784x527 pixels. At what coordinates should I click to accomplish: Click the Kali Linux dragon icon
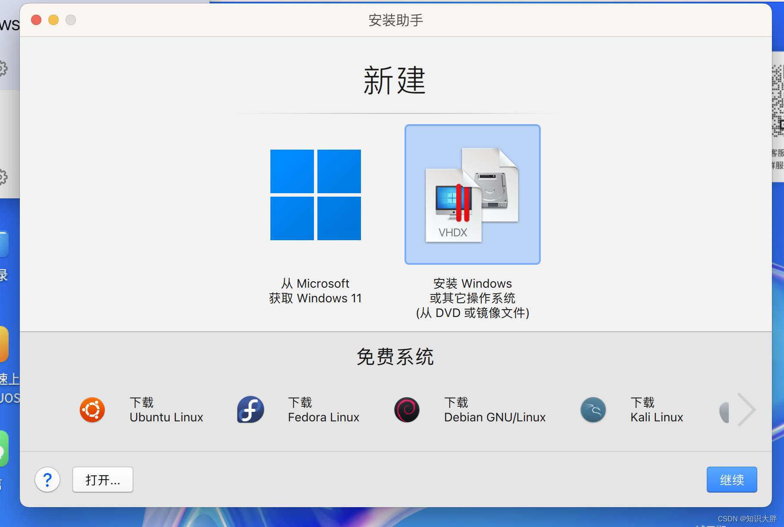pos(593,410)
